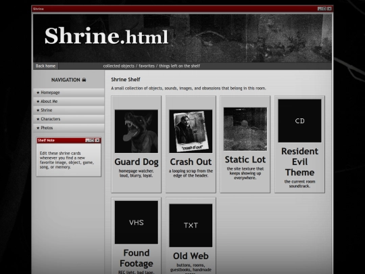365x274 pixels.
Task: Open the Homepage navigation link
Action: click(69, 93)
